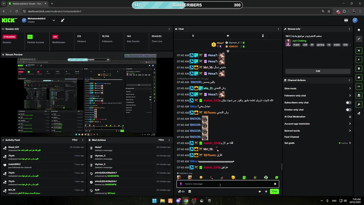Screen dimensions: 364x205
Task: Open emoji picker in message box
Action: pos(275,184)
